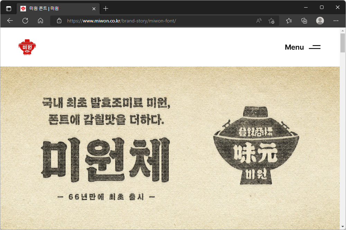The height and width of the screenshot is (230, 346).
Task: Click the line 국내 최초 발효조미료 미원,
Action: (106, 103)
